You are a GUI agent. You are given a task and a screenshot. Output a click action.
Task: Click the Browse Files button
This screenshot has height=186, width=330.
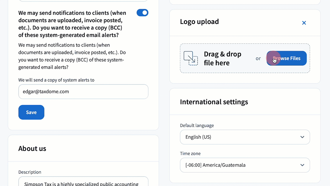[286, 58]
